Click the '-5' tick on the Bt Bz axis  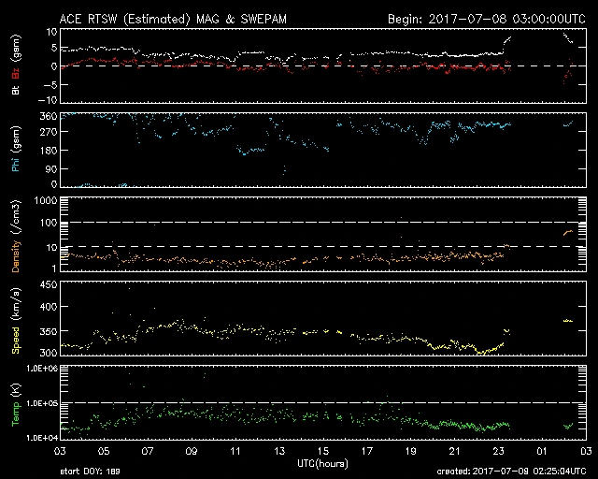coord(50,84)
